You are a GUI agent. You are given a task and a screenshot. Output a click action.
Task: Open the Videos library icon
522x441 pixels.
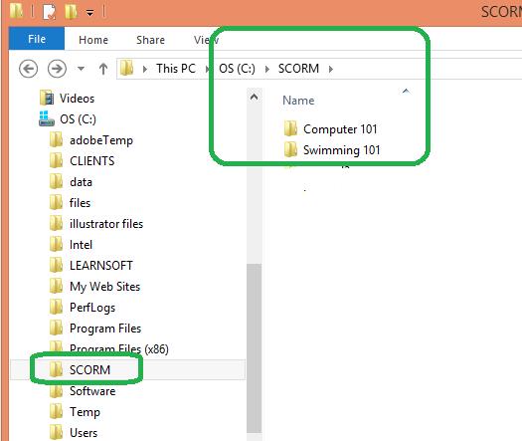(47, 98)
